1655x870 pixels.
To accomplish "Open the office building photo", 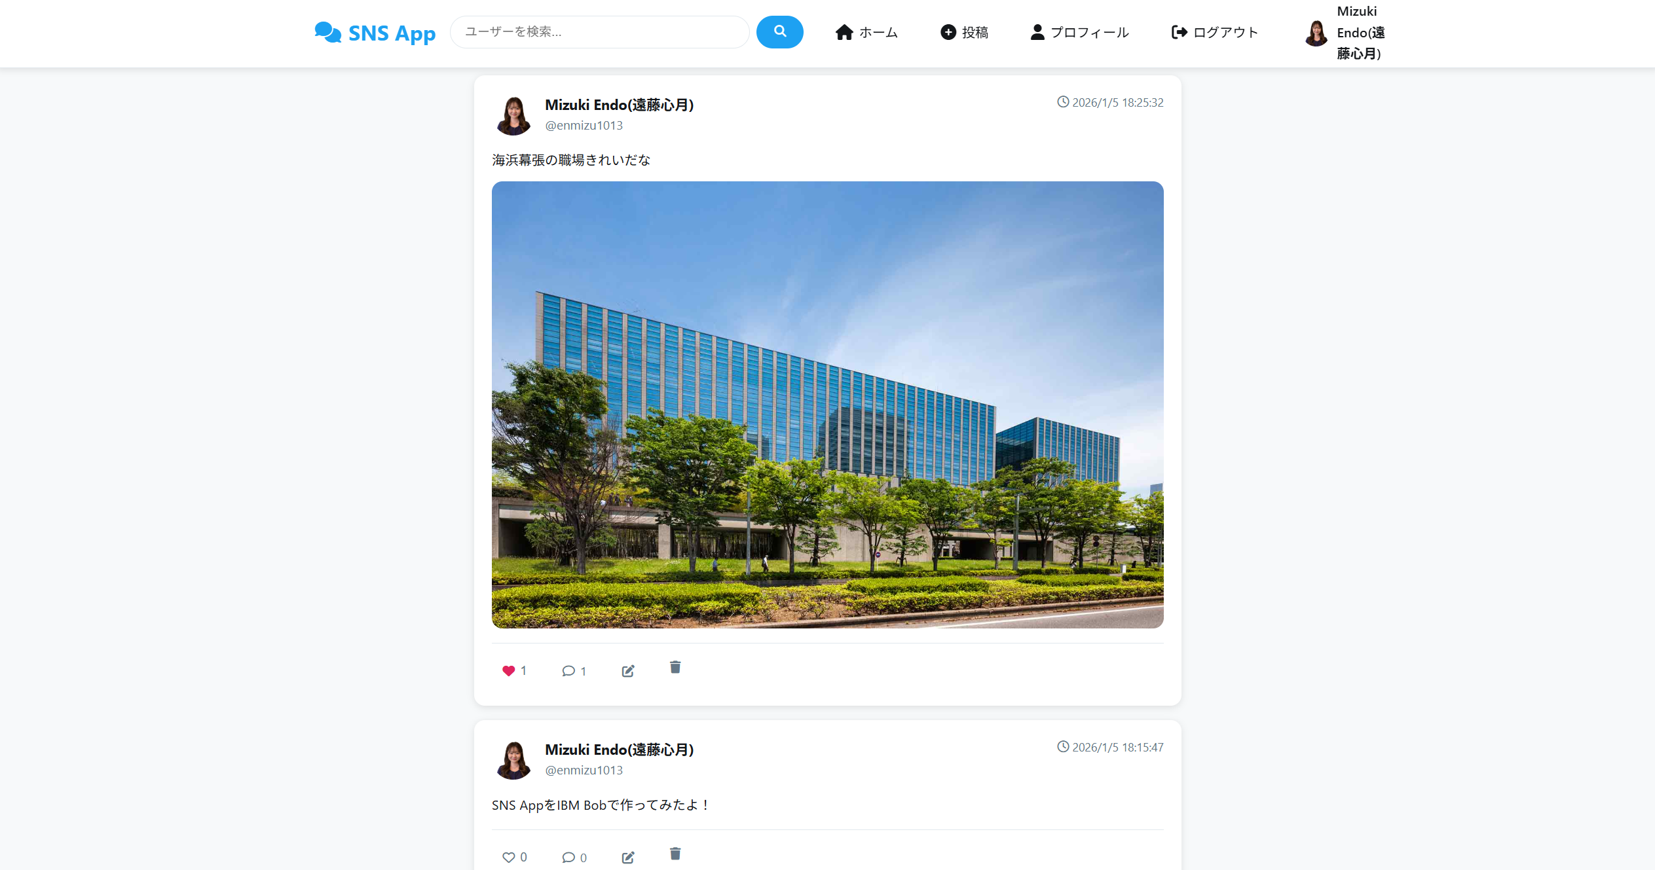I will point(827,405).
